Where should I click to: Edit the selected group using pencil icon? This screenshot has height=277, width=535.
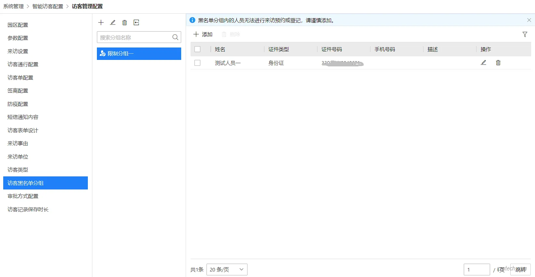click(113, 22)
